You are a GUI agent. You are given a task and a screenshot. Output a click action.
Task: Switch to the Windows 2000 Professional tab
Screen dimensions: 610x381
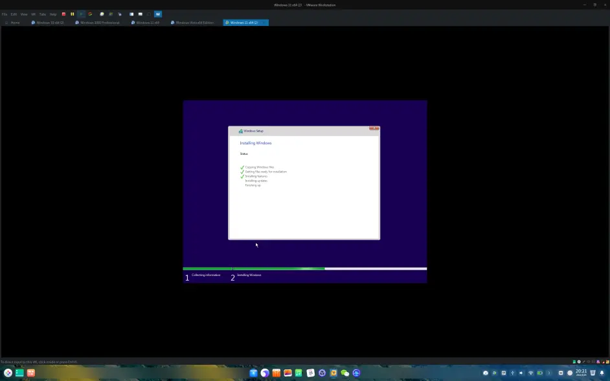point(97,23)
